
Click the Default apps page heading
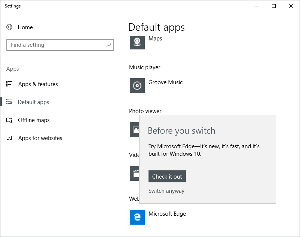pyautogui.click(x=156, y=27)
